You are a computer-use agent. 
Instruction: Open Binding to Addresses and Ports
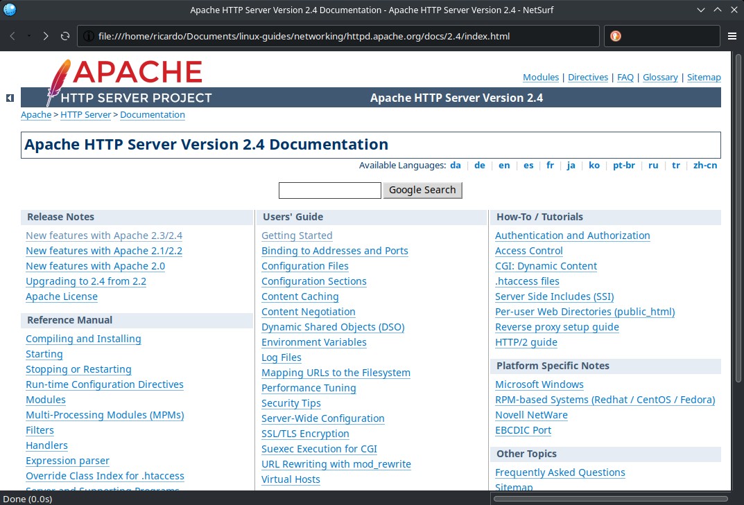click(x=334, y=251)
